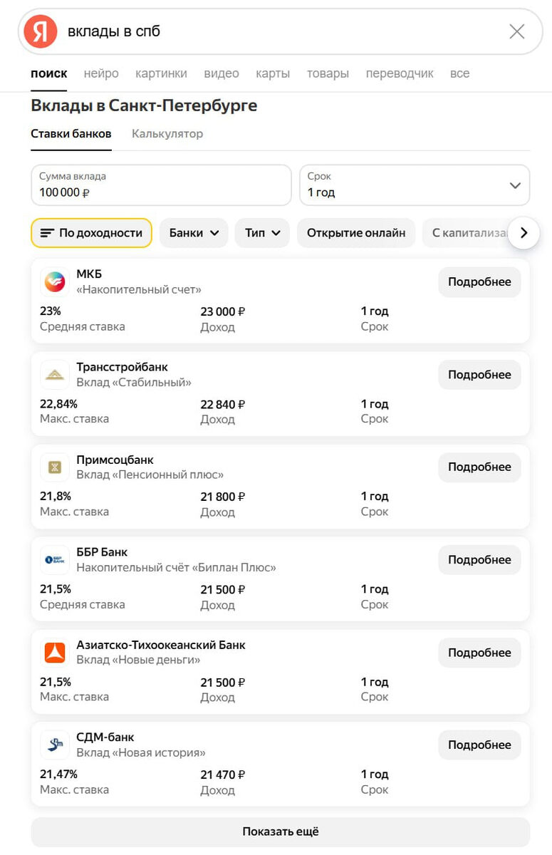Click the BBR Bank logo
552x855 pixels.
pyautogui.click(x=55, y=560)
